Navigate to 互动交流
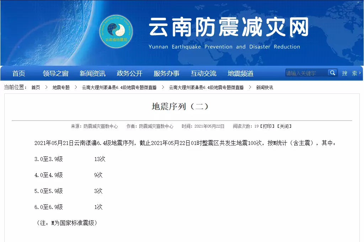 [203, 74]
